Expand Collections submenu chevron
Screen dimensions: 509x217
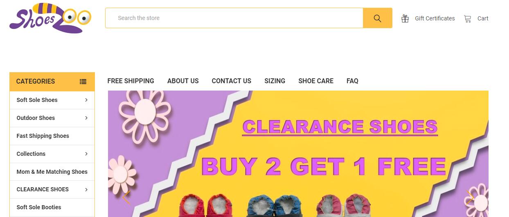click(86, 154)
